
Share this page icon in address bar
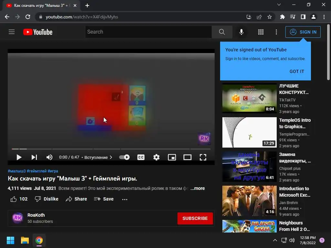point(259,17)
